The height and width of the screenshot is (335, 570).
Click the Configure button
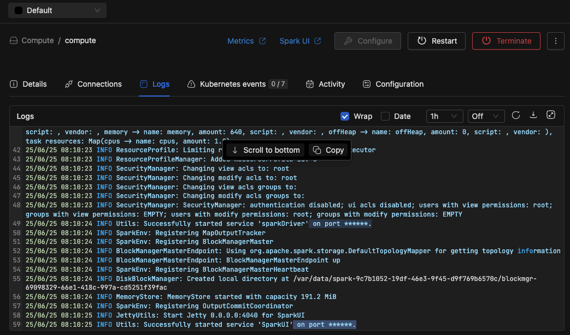coord(367,41)
